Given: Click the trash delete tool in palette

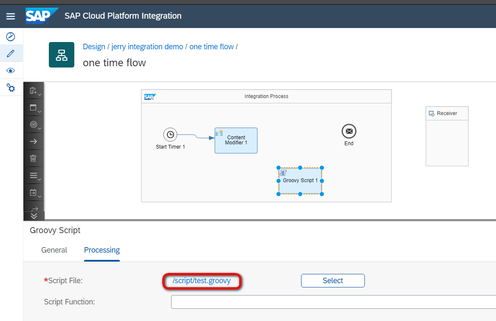Looking at the screenshot, I should click(x=34, y=158).
